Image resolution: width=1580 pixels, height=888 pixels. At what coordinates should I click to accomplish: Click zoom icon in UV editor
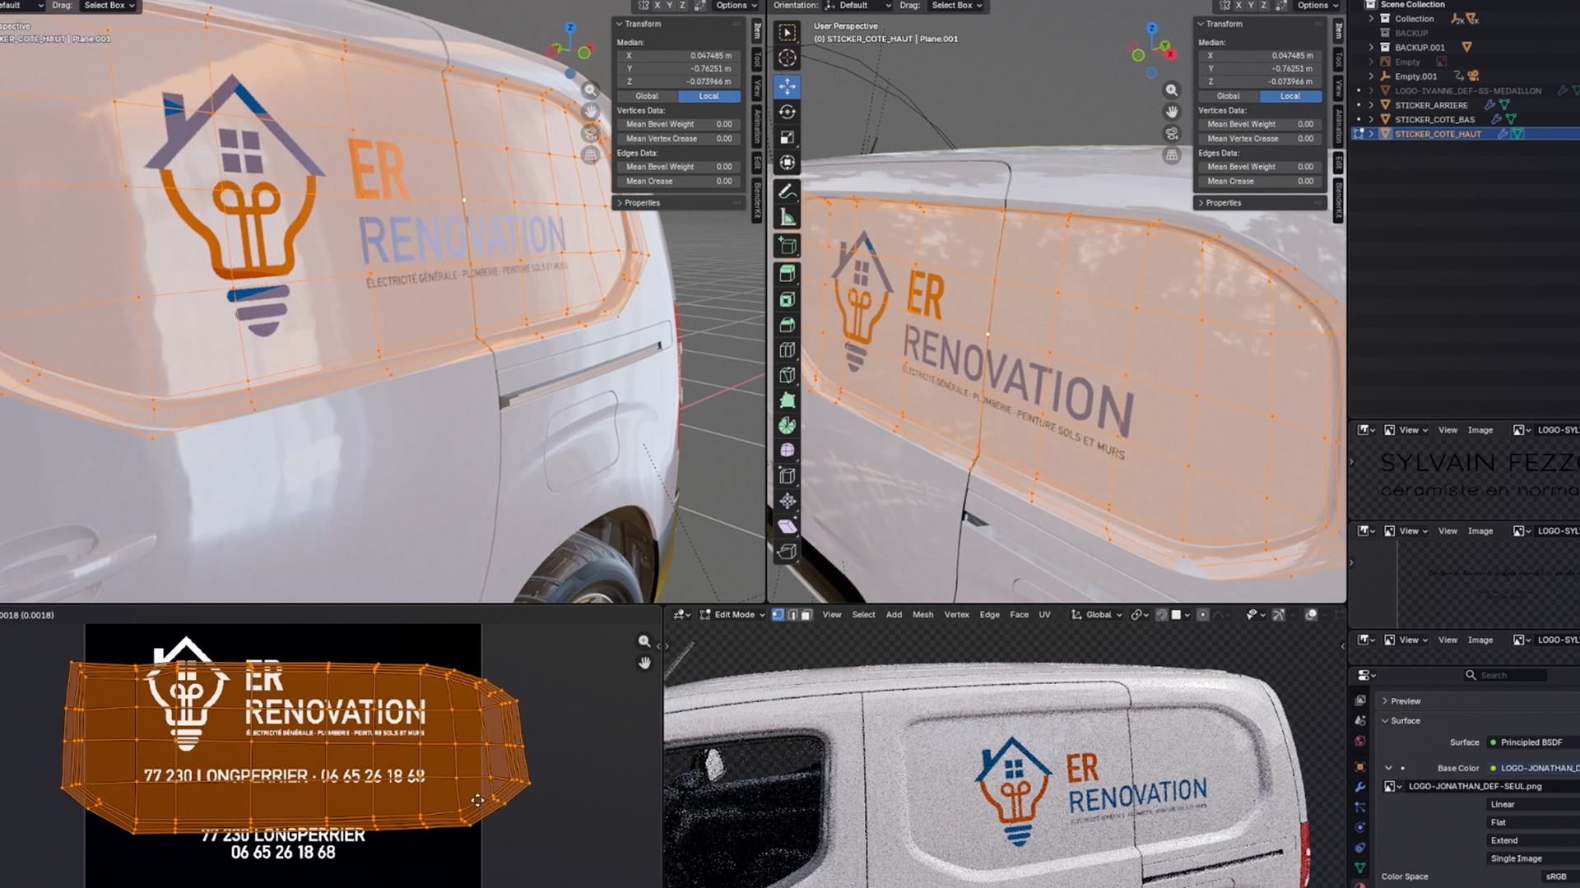(644, 641)
